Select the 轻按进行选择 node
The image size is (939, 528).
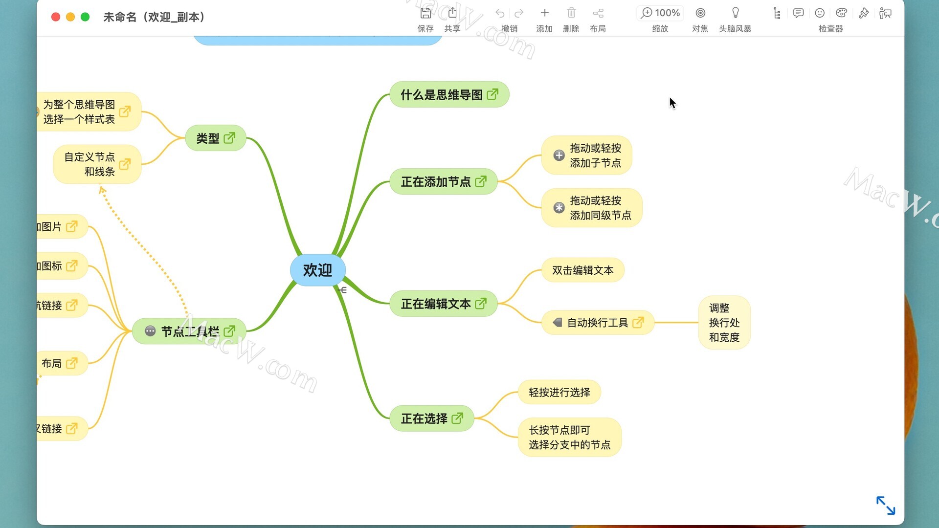559,393
